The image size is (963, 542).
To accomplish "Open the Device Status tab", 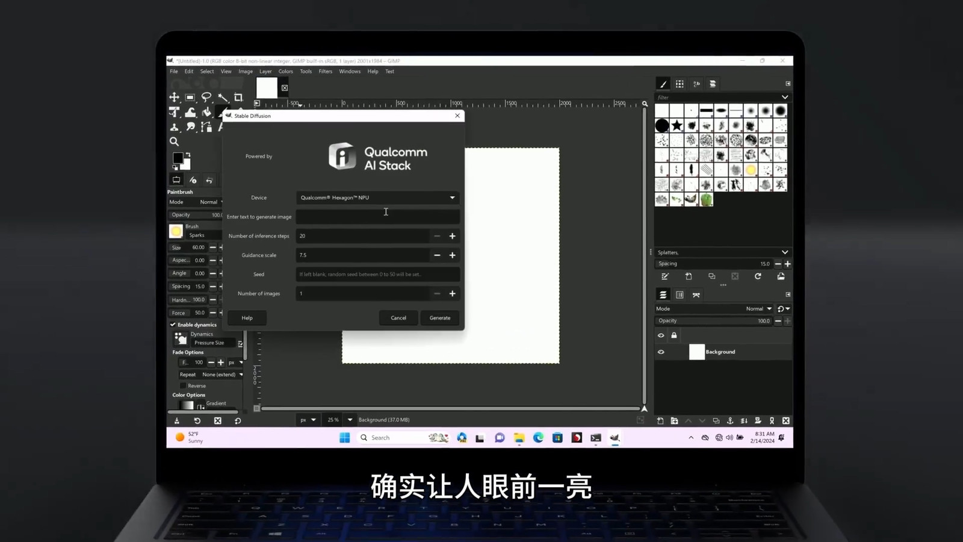I will point(193,180).
